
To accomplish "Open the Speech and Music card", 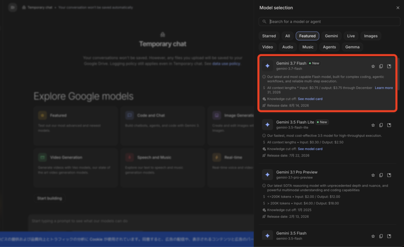I will 163,168.
